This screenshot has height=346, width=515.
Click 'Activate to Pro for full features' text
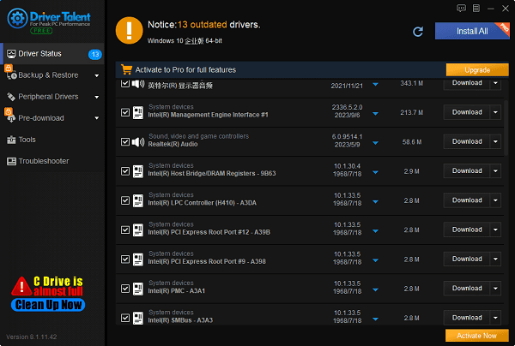click(x=185, y=69)
